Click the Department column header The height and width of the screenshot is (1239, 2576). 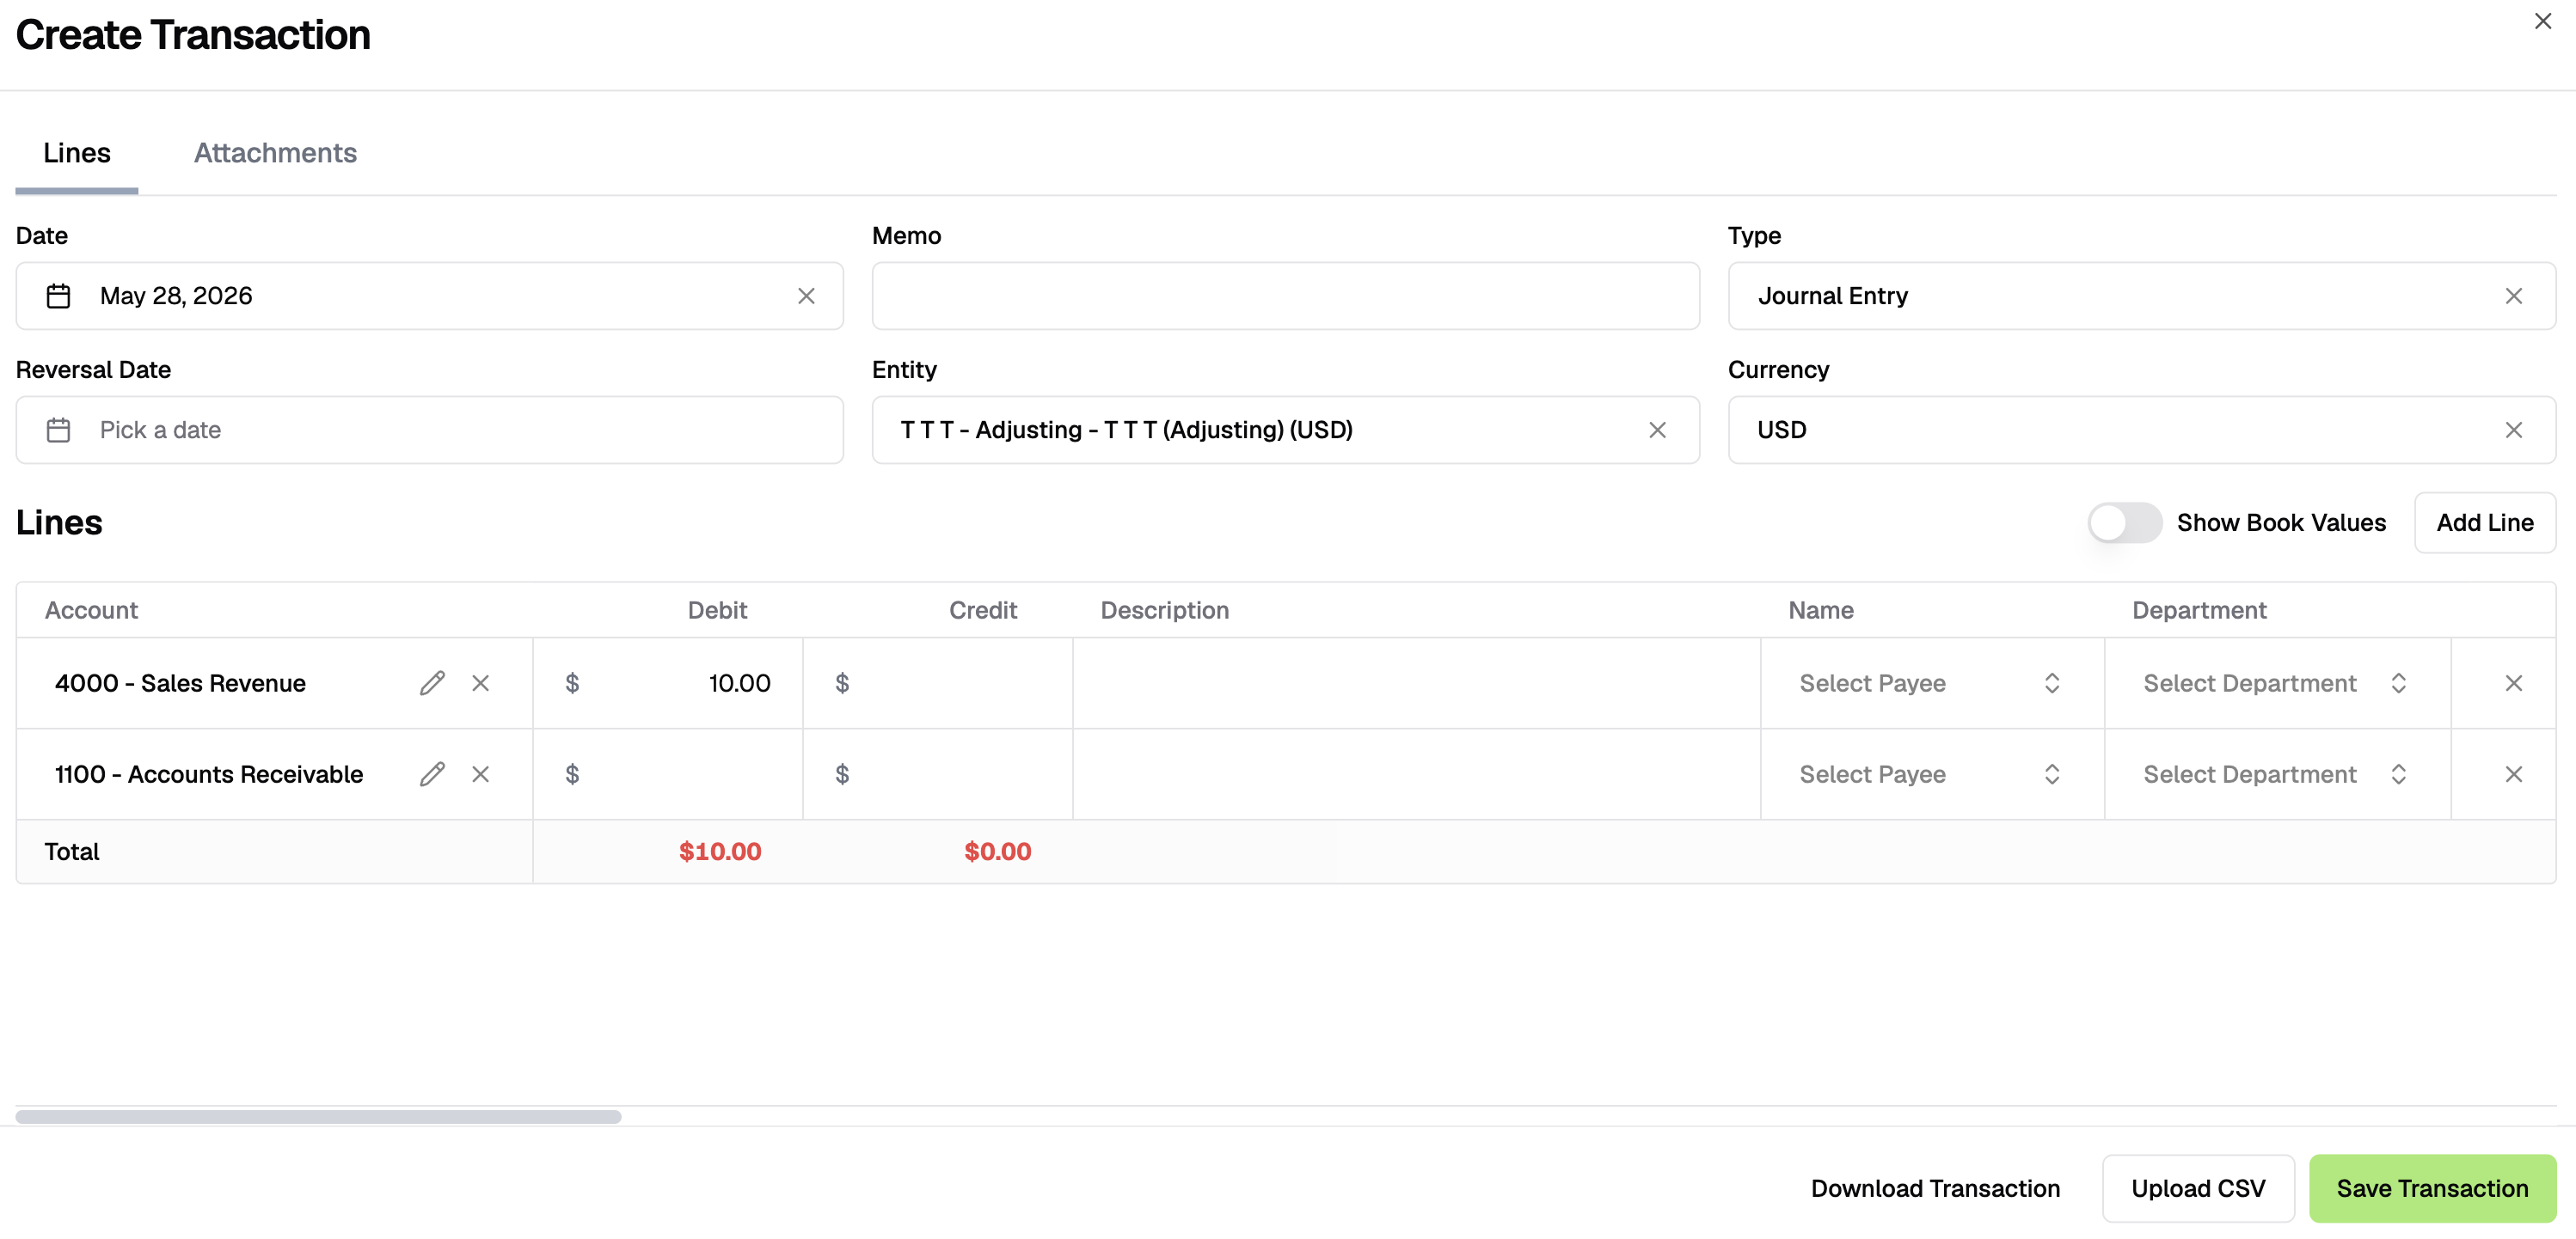(2199, 611)
